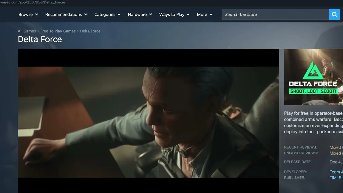Expand the Hardware dropdown chevron
Image resolution: width=343 pixels, height=193 pixels.
point(151,14)
